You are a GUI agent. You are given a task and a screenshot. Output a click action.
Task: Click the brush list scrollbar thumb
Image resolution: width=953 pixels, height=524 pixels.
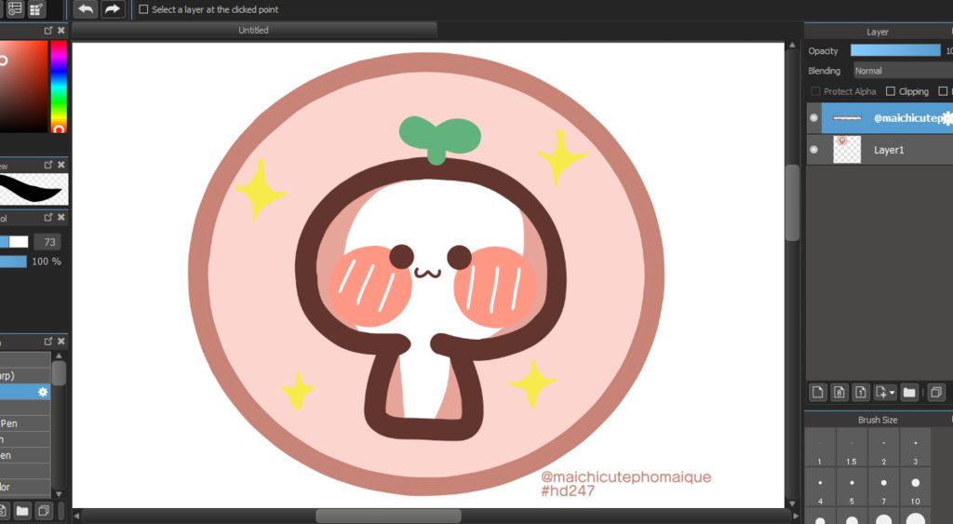coord(59,373)
